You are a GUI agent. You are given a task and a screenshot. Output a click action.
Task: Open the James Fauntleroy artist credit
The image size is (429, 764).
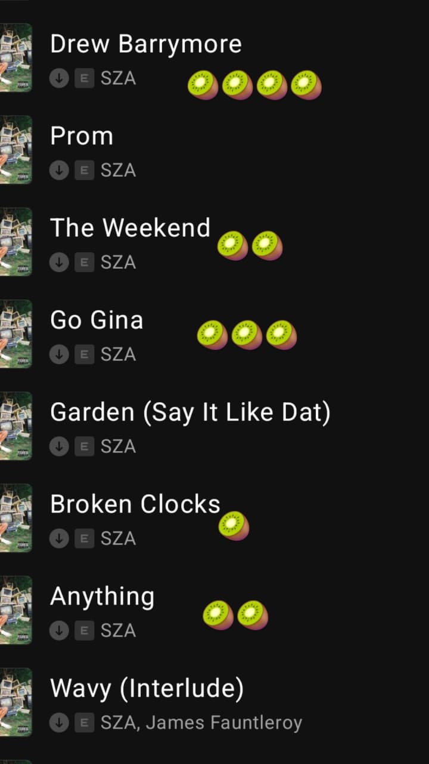tap(224, 723)
